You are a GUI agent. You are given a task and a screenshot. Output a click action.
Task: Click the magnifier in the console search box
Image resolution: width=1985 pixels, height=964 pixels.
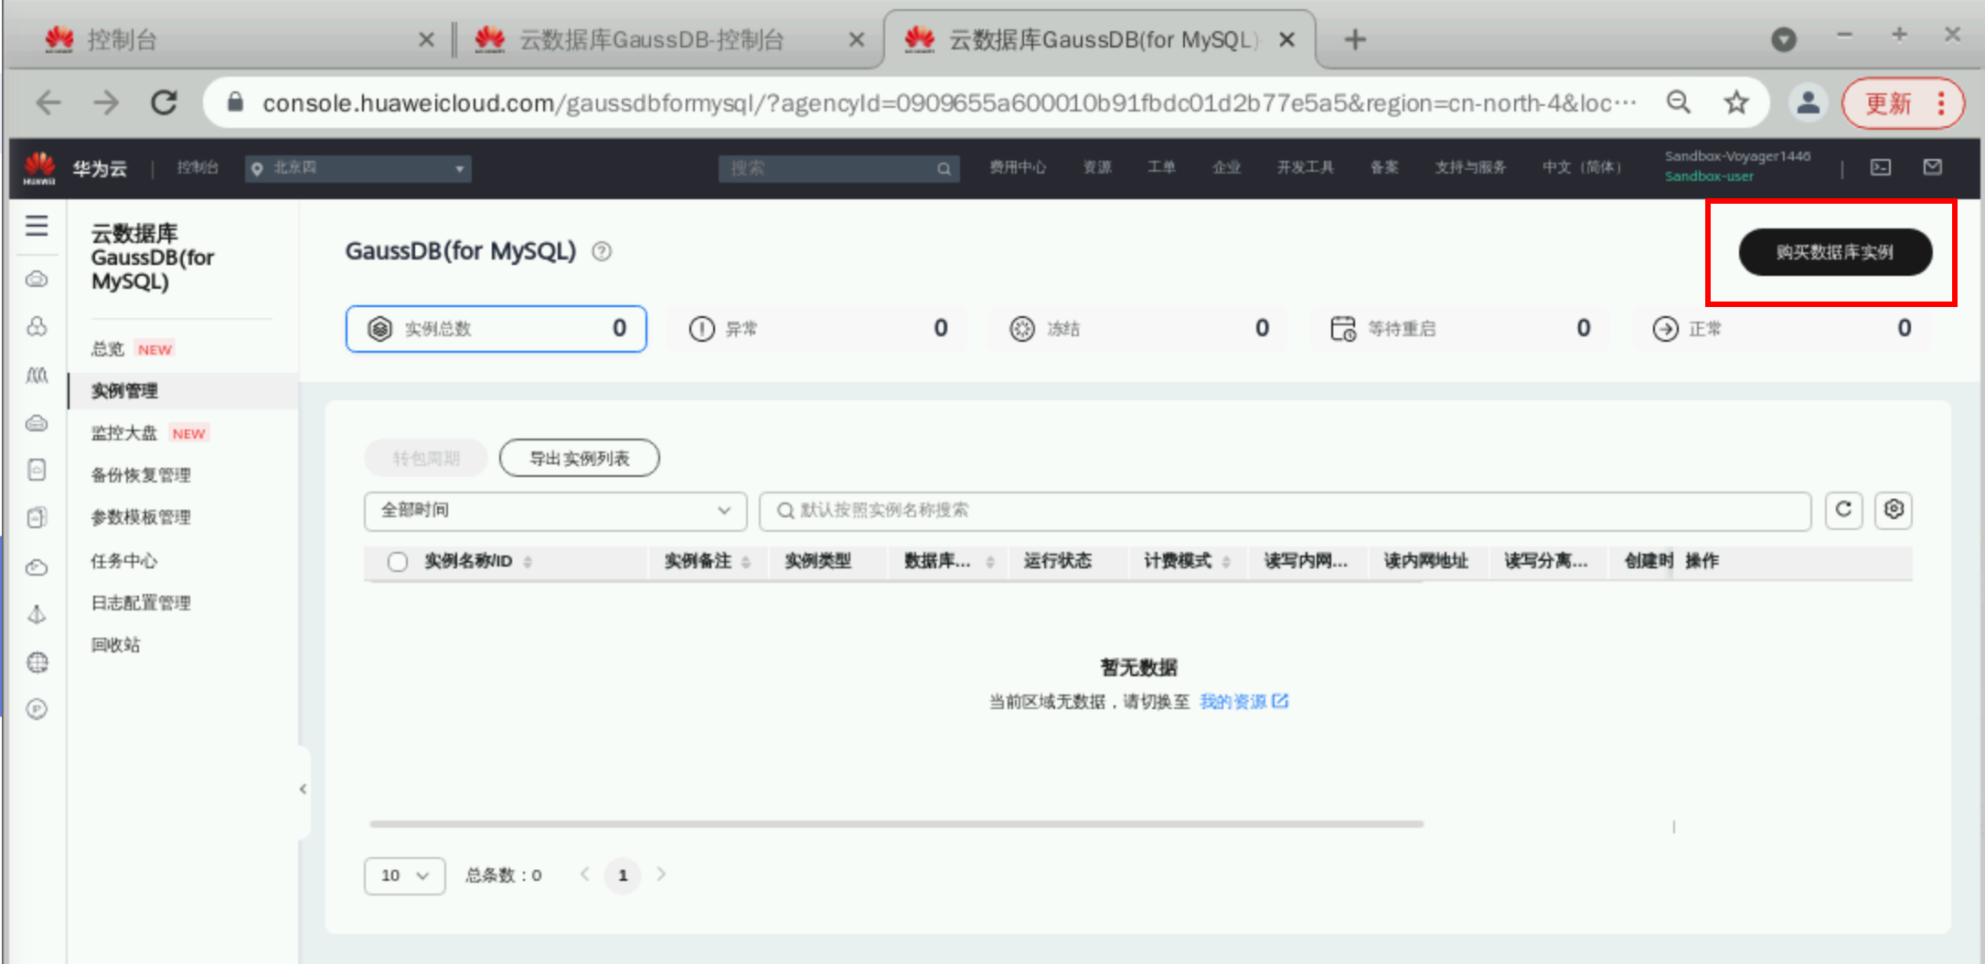(x=944, y=168)
